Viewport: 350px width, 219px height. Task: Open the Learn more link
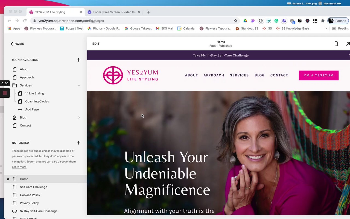coord(19,167)
